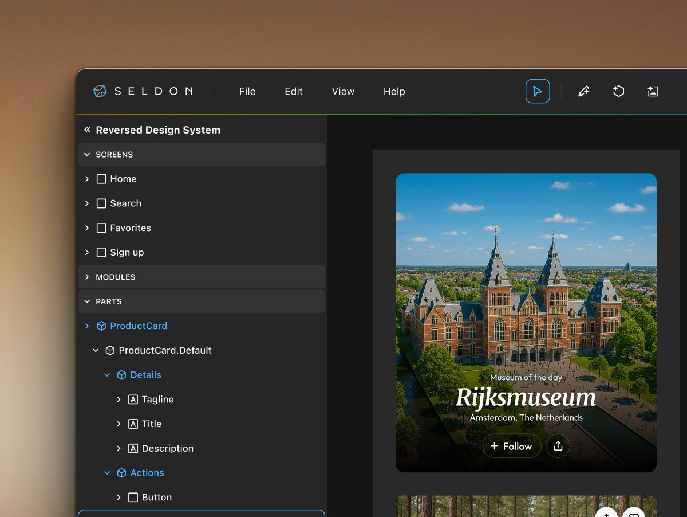This screenshot has height=517, width=687.
Task: Click the Sign up screen frame icon
Action: pyautogui.click(x=101, y=252)
